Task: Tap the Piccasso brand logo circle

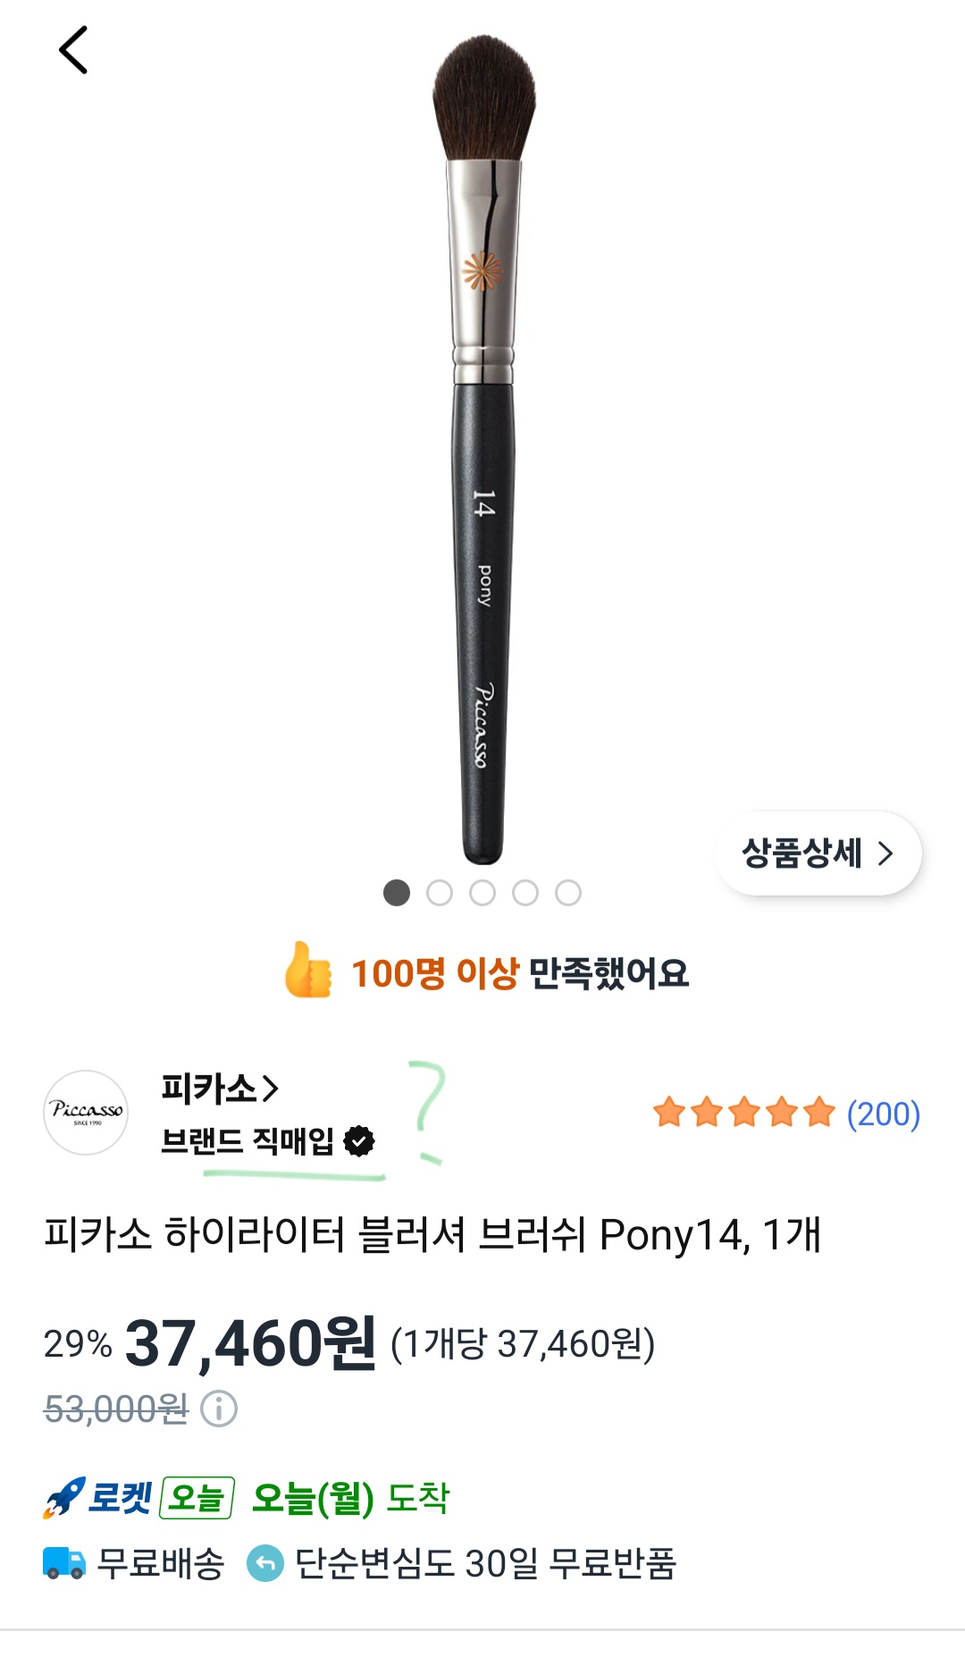Action: click(x=86, y=1113)
